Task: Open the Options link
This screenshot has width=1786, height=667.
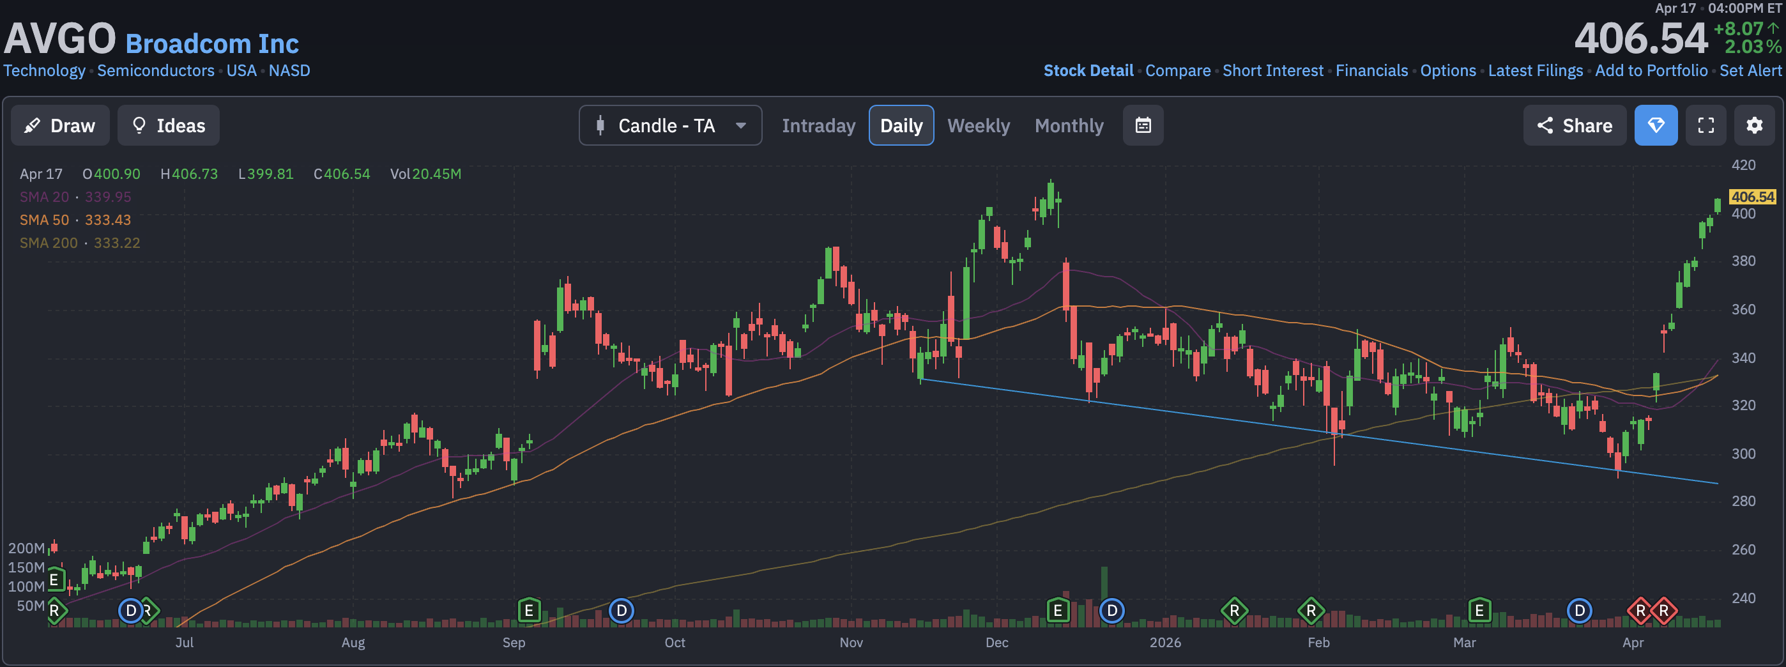Action: pos(1448,71)
